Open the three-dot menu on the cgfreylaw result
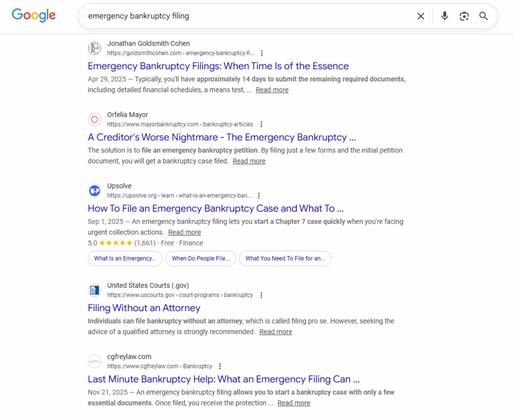513x418 pixels. click(x=220, y=366)
